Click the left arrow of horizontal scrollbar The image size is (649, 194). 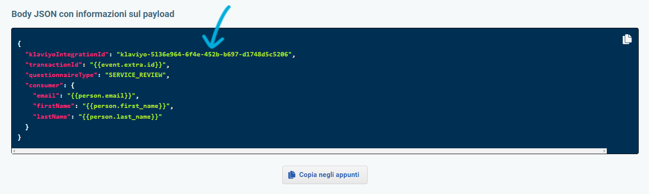point(14,151)
